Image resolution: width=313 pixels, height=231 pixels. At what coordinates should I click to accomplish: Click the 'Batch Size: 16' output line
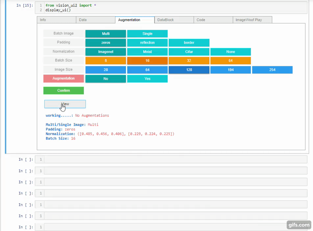[x=60, y=138]
